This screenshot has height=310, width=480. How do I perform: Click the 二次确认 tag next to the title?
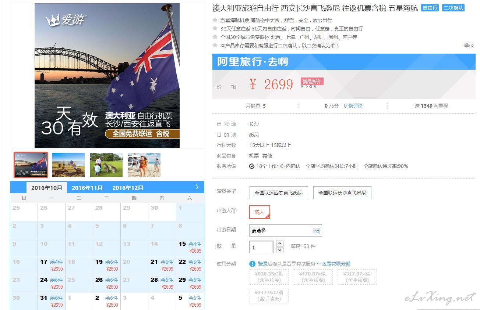pos(453,8)
